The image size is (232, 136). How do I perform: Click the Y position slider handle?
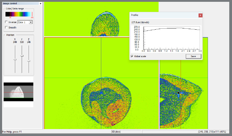coord(22,56)
